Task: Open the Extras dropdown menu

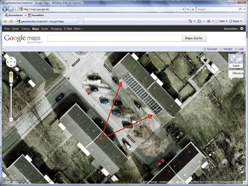Action: [x=235, y=21]
